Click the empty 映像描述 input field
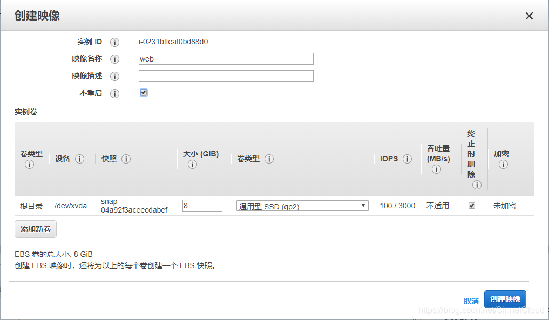The height and width of the screenshot is (320, 549). click(x=226, y=76)
